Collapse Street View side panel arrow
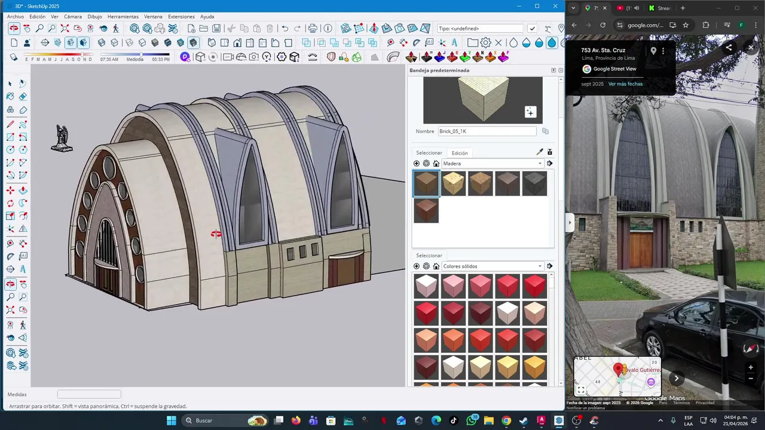This screenshot has width=765, height=430. coord(570,223)
